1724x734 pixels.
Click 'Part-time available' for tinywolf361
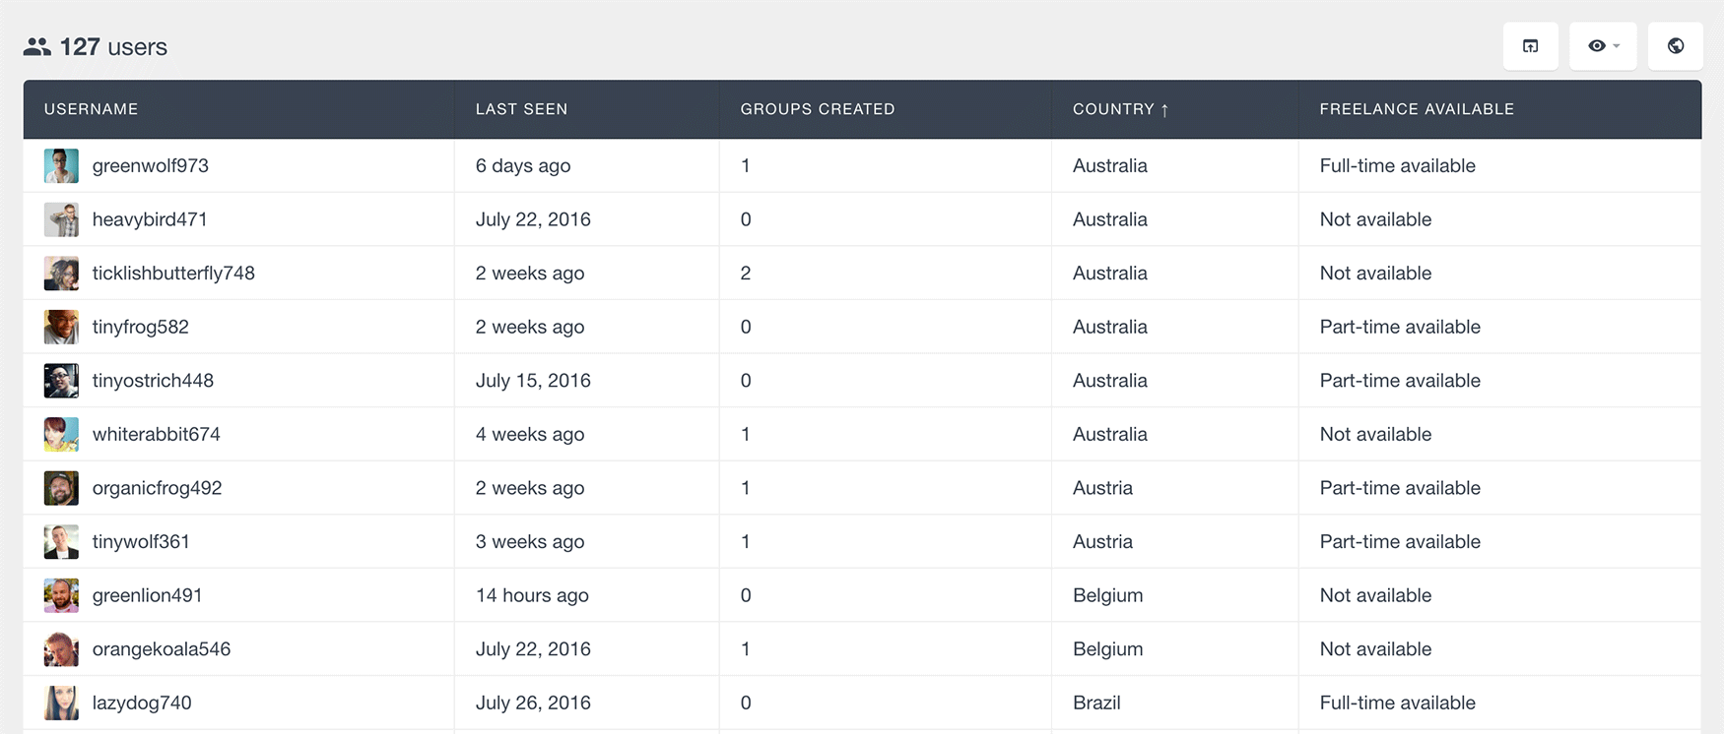pos(1400,541)
